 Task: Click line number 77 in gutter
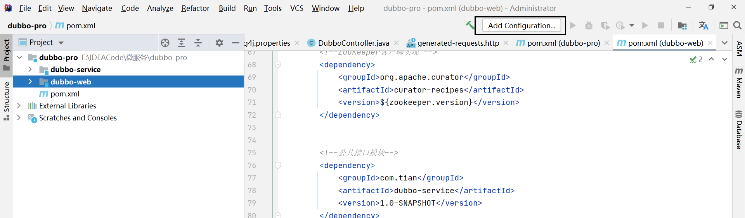[252, 178]
